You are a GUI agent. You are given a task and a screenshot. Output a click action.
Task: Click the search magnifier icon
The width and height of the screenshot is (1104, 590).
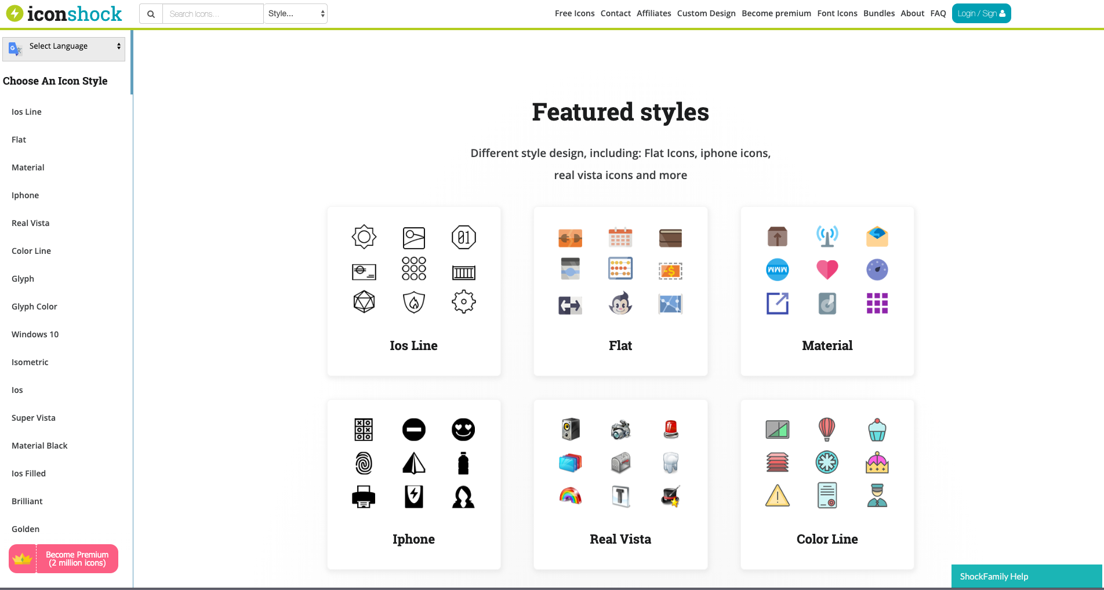(150, 13)
